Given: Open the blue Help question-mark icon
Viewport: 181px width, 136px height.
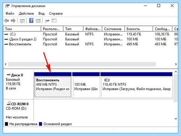Looking at the screenshot, I should tap(31, 21).
